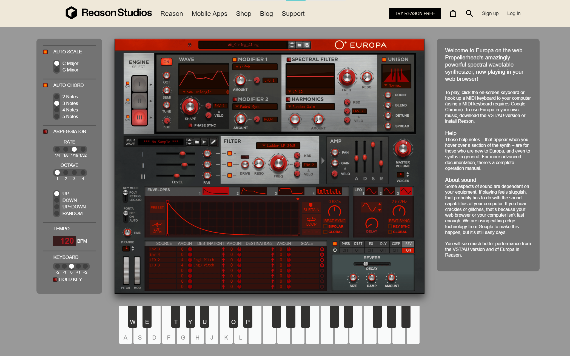The image size is (570, 356).
Task: Open the patch browser folder icon
Action: coord(299,45)
